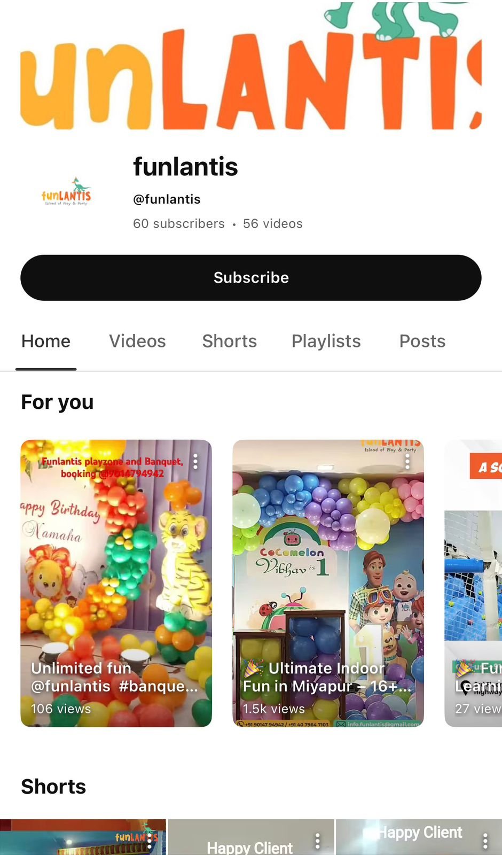Open the middle Happy Client short
This screenshot has width=502, height=855.
(x=251, y=837)
